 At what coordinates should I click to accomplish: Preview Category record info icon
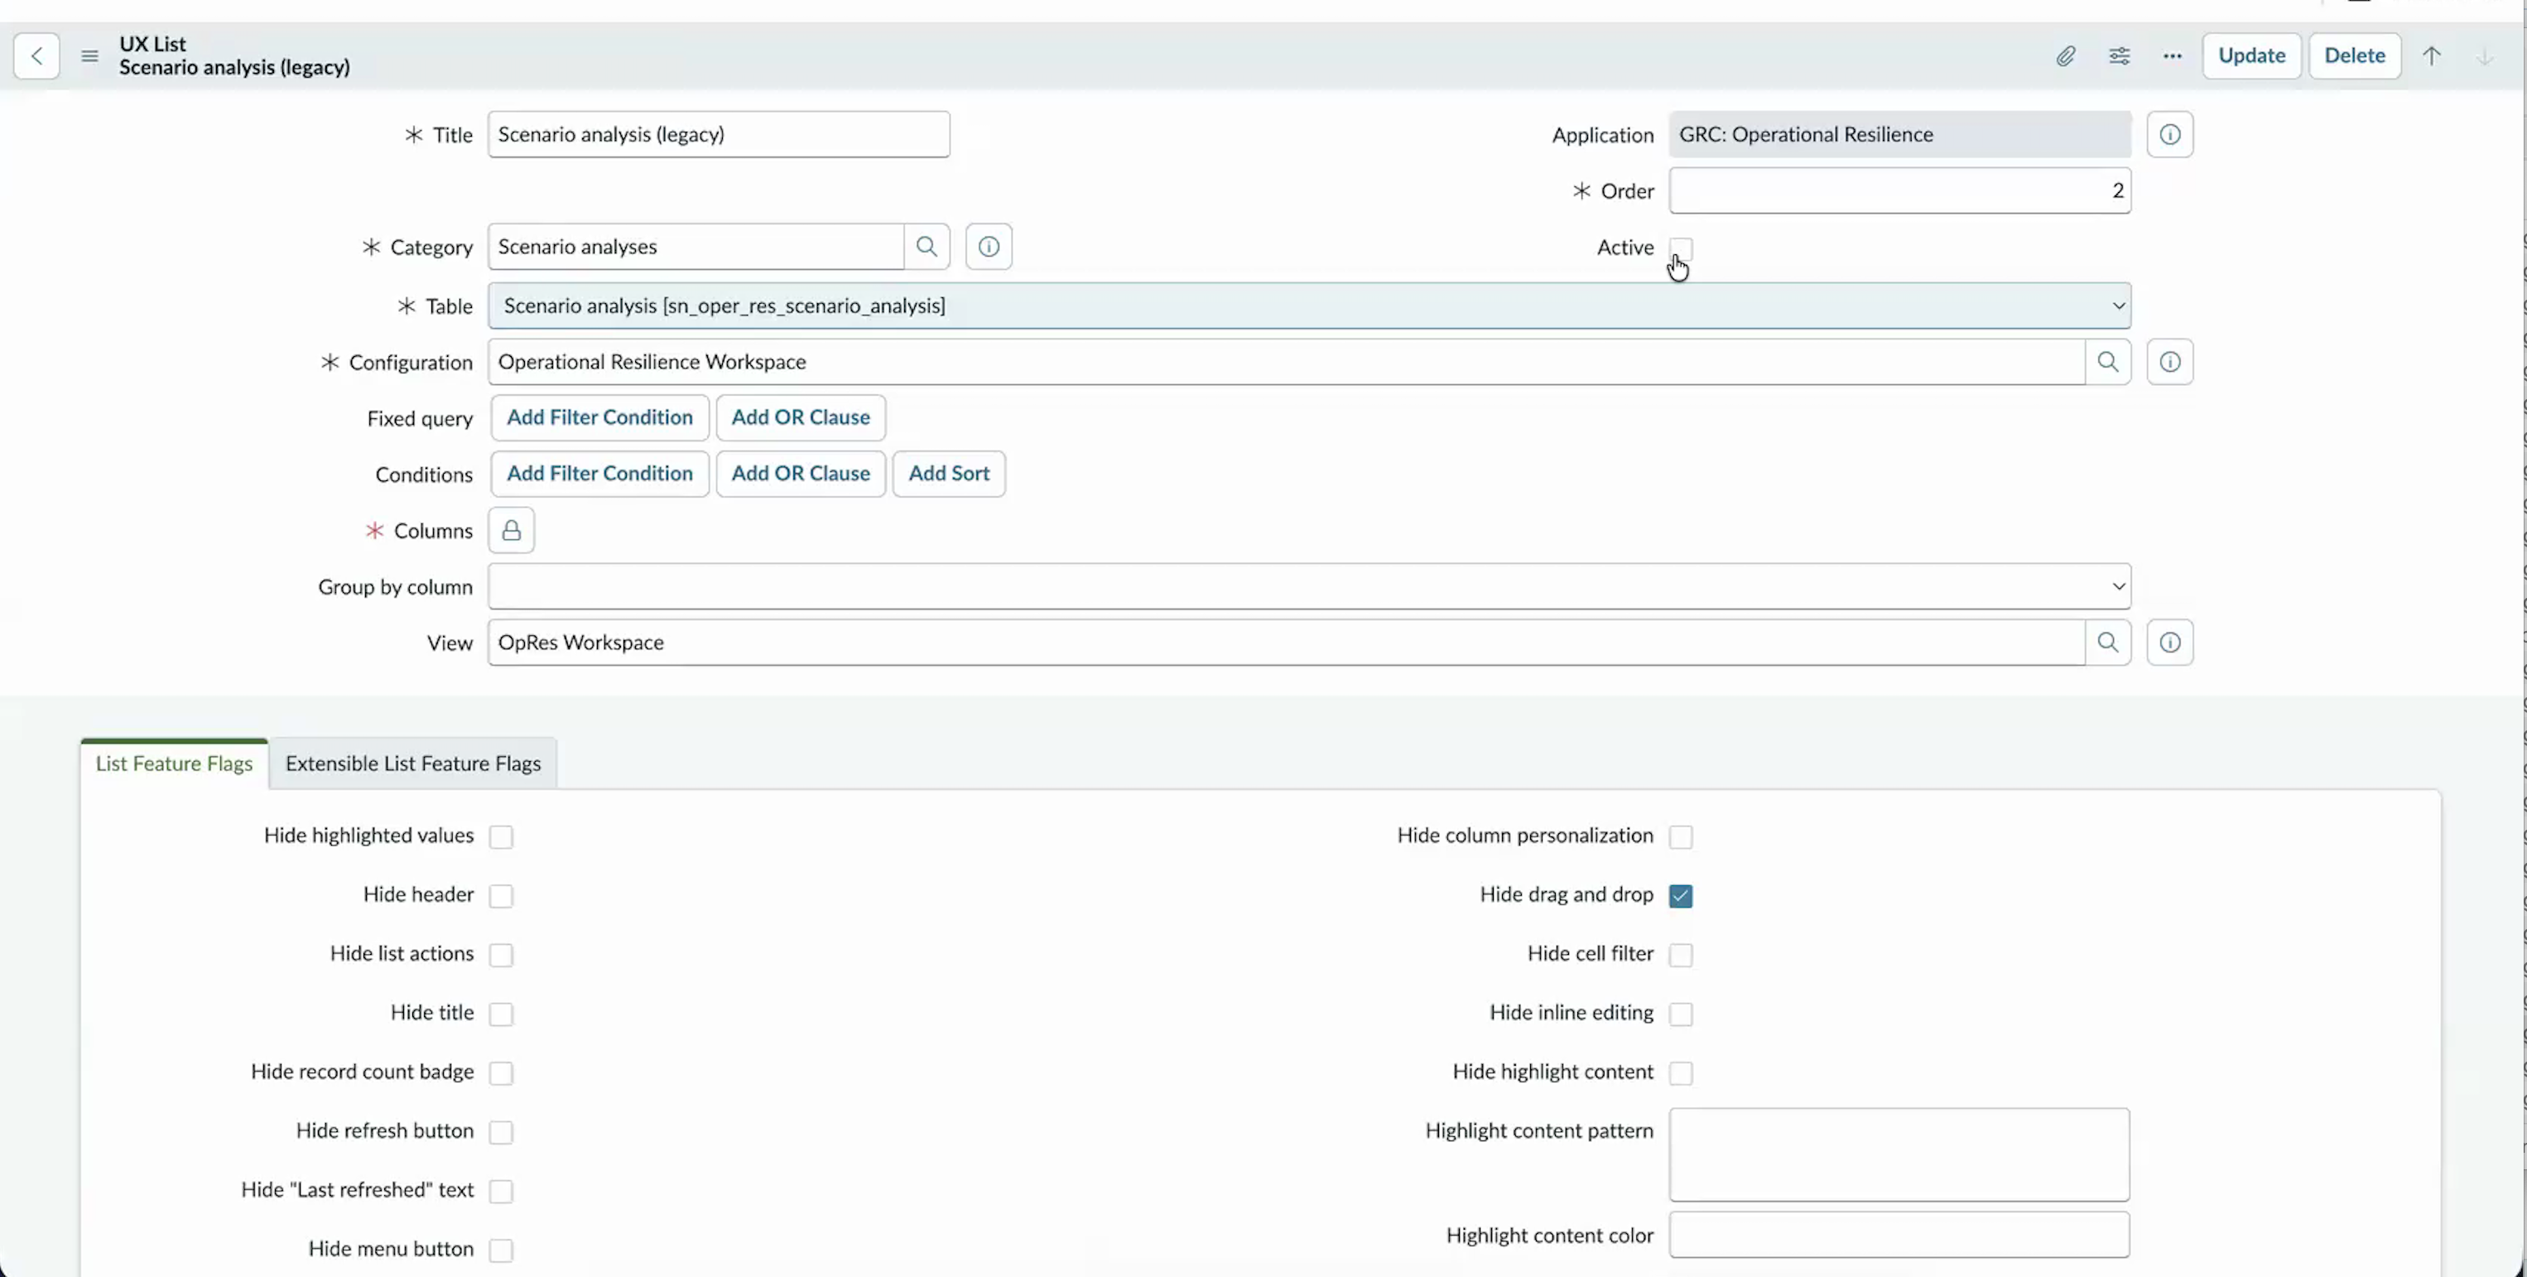pos(989,247)
